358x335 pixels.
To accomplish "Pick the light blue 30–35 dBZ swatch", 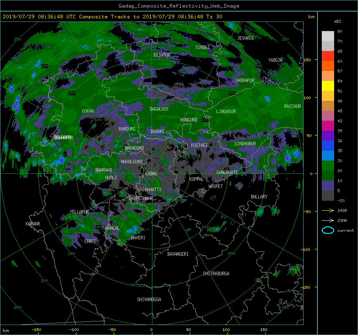I will tap(328, 155).
